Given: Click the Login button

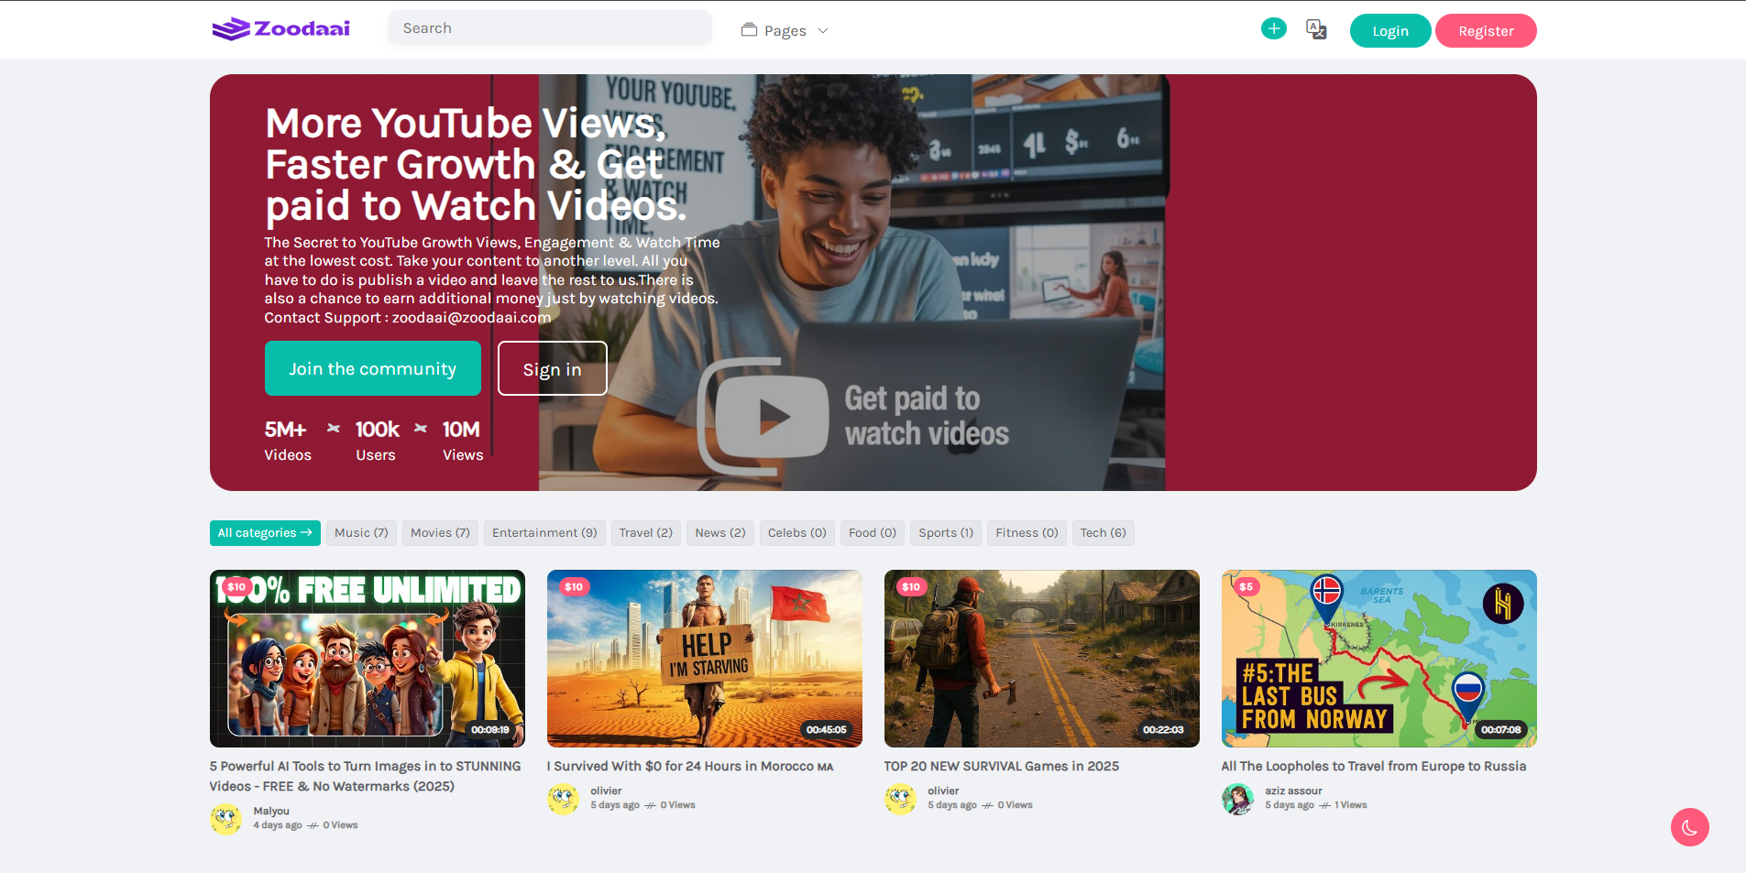Looking at the screenshot, I should [1389, 31].
